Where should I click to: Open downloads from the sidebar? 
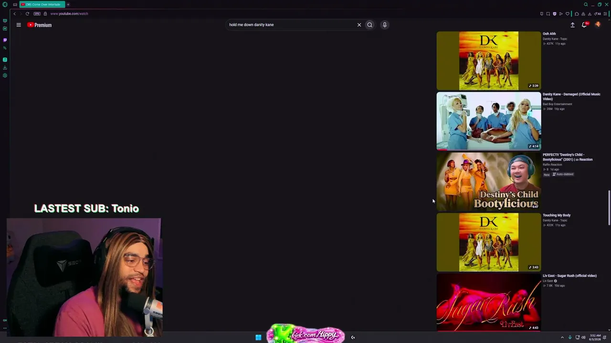5,68
